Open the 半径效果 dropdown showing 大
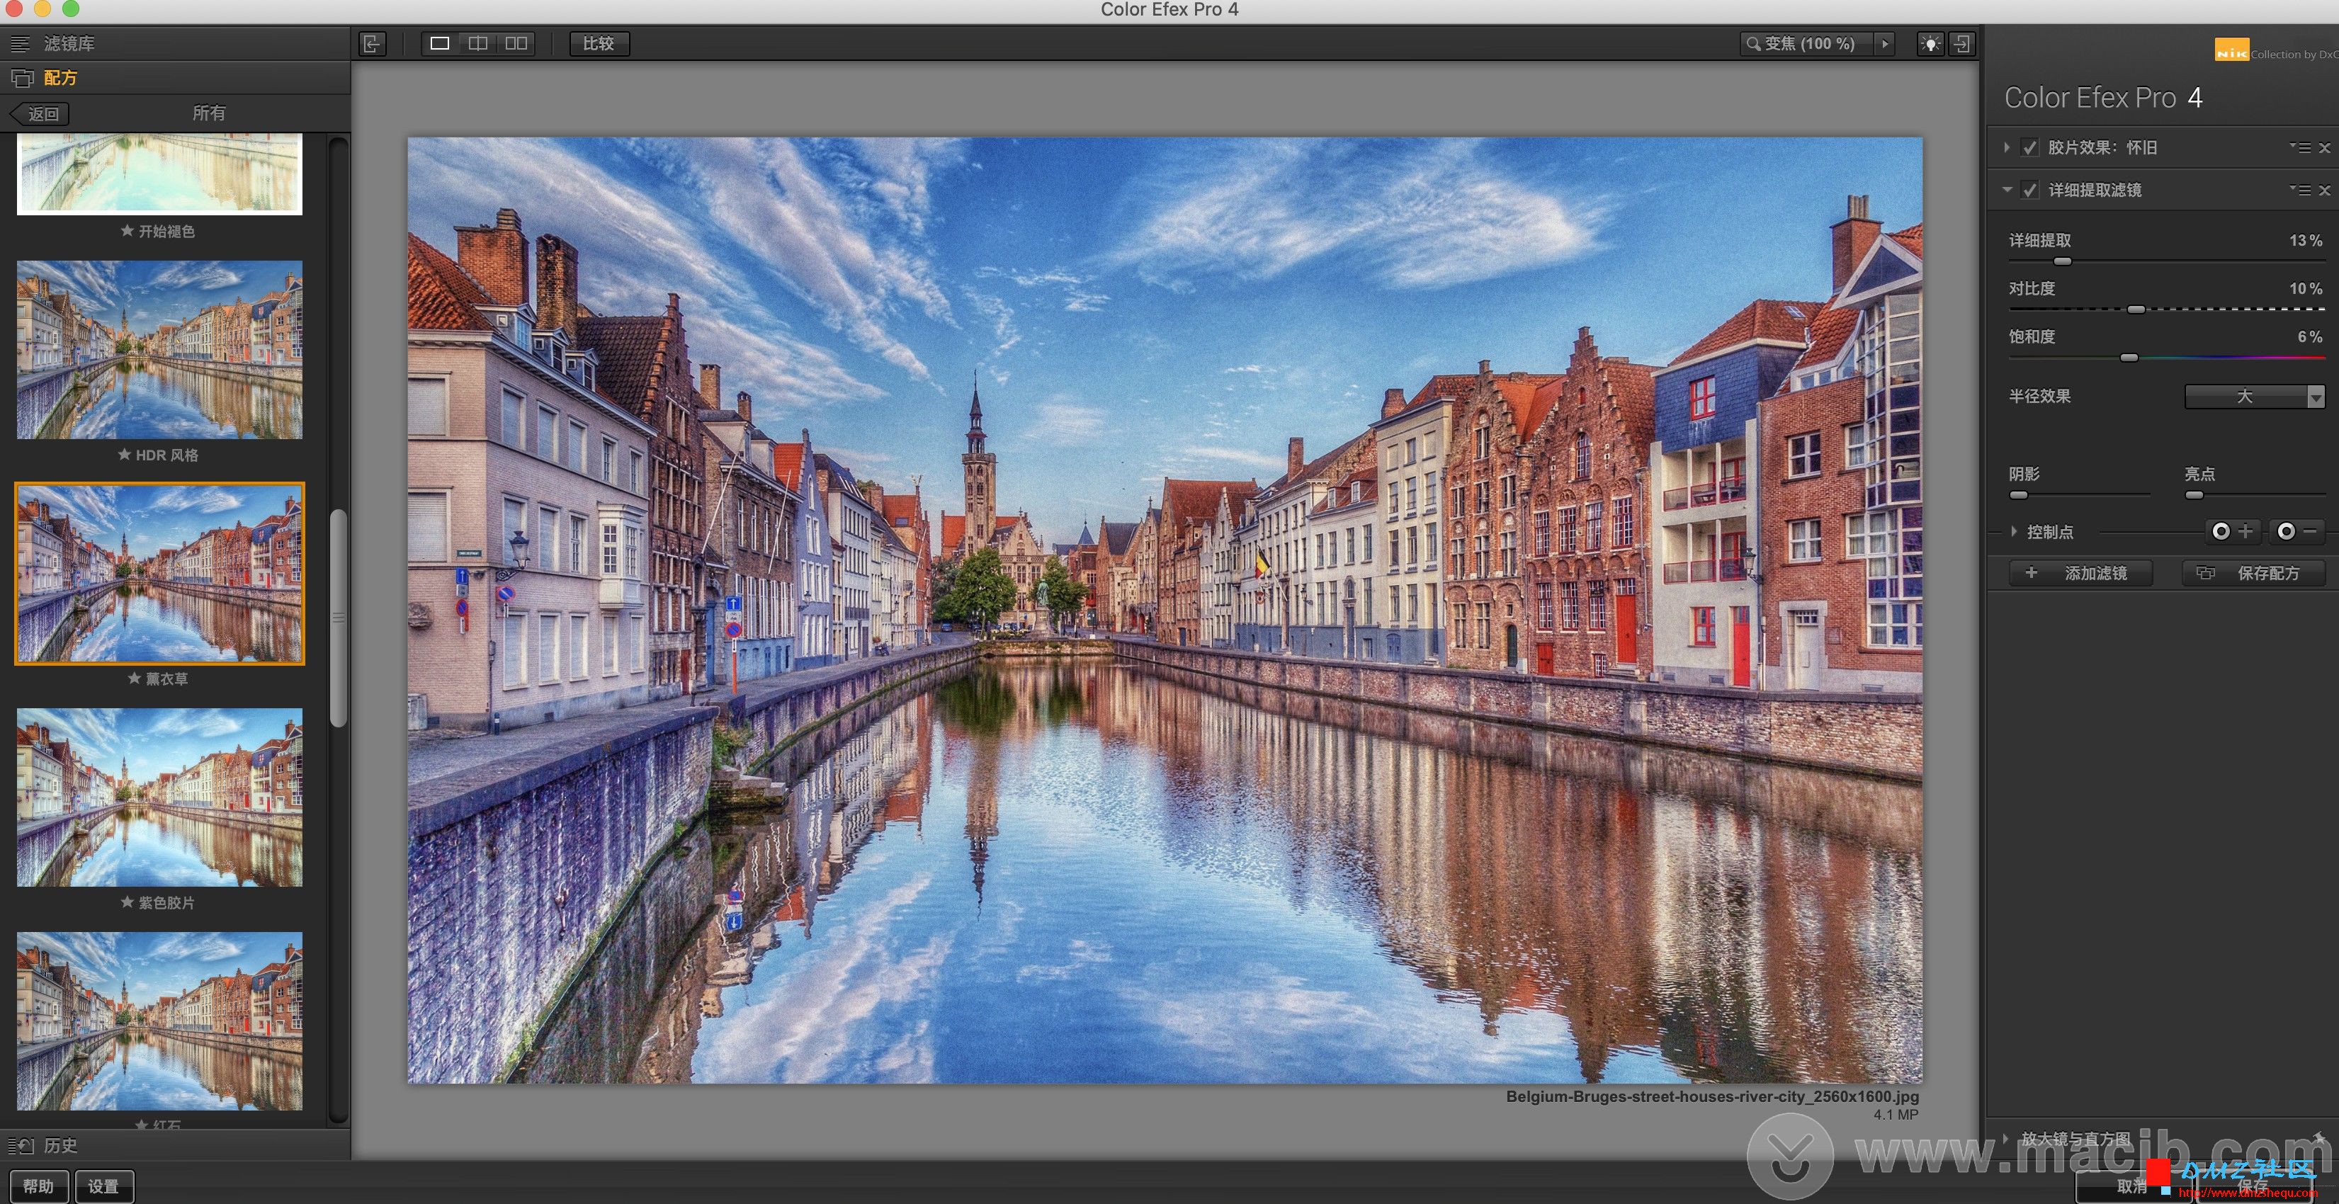This screenshot has width=2339, height=1204. [x=2255, y=396]
